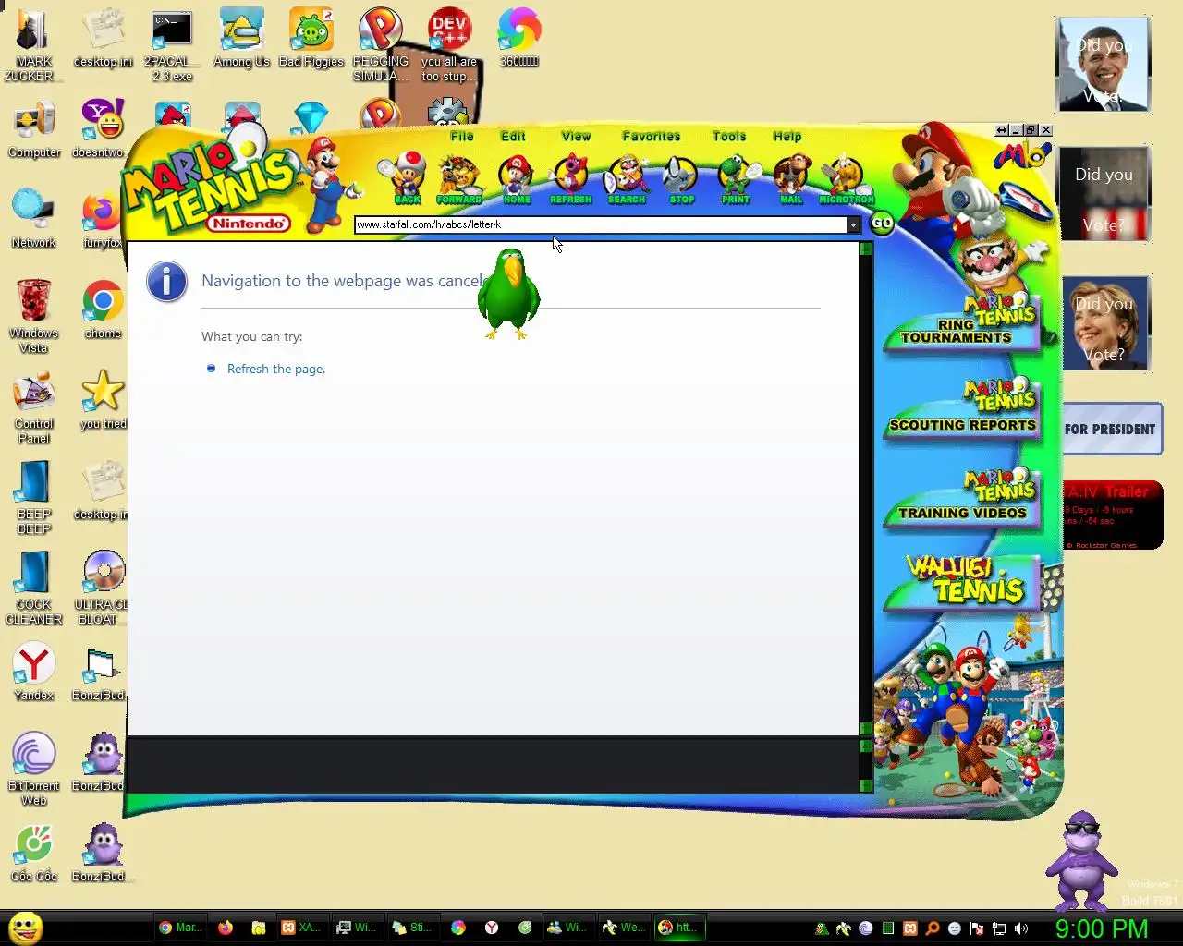This screenshot has height=946, width=1183.
Task: Select the 2PAGAL 2 3.exe icon
Action: pos(172,46)
